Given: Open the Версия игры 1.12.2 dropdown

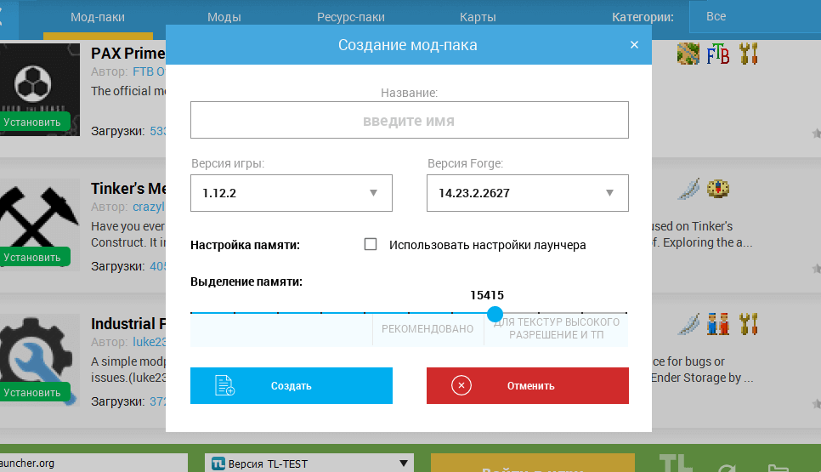Looking at the screenshot, I should pos(292,193).
